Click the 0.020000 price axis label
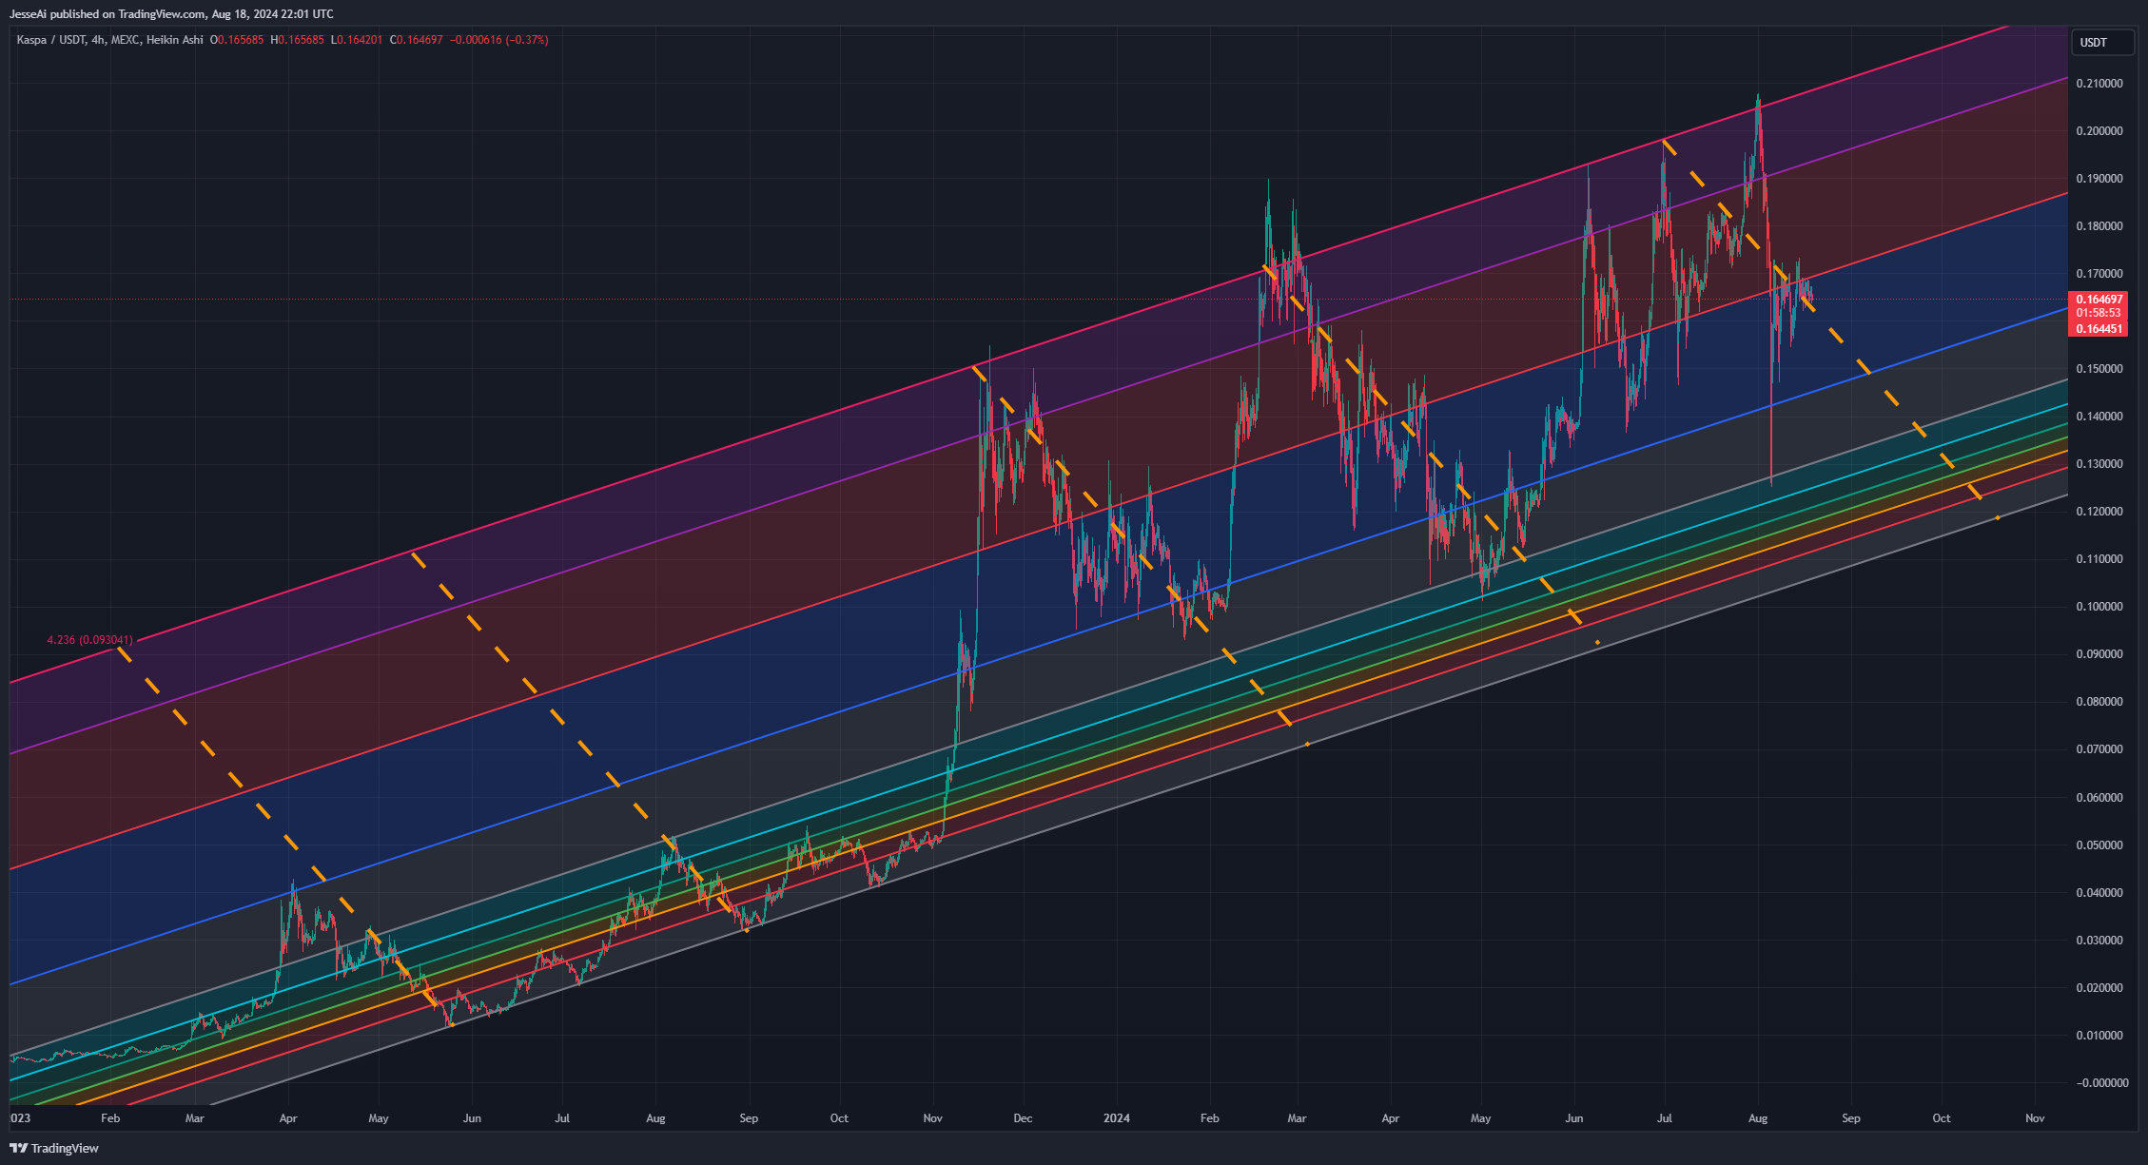Screen dimensions: 2148x1165 [x=2099, y=988]
